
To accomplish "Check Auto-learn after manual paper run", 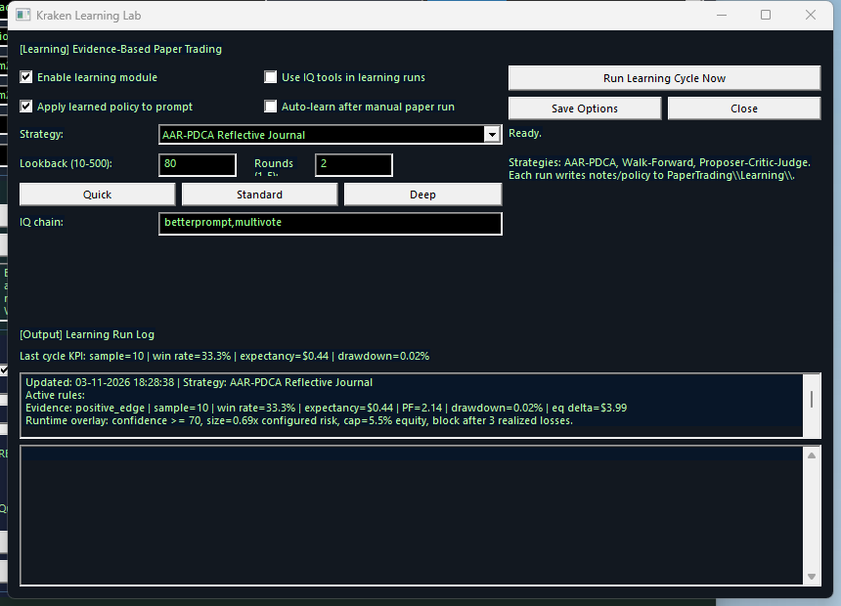I will click(270, 107).
